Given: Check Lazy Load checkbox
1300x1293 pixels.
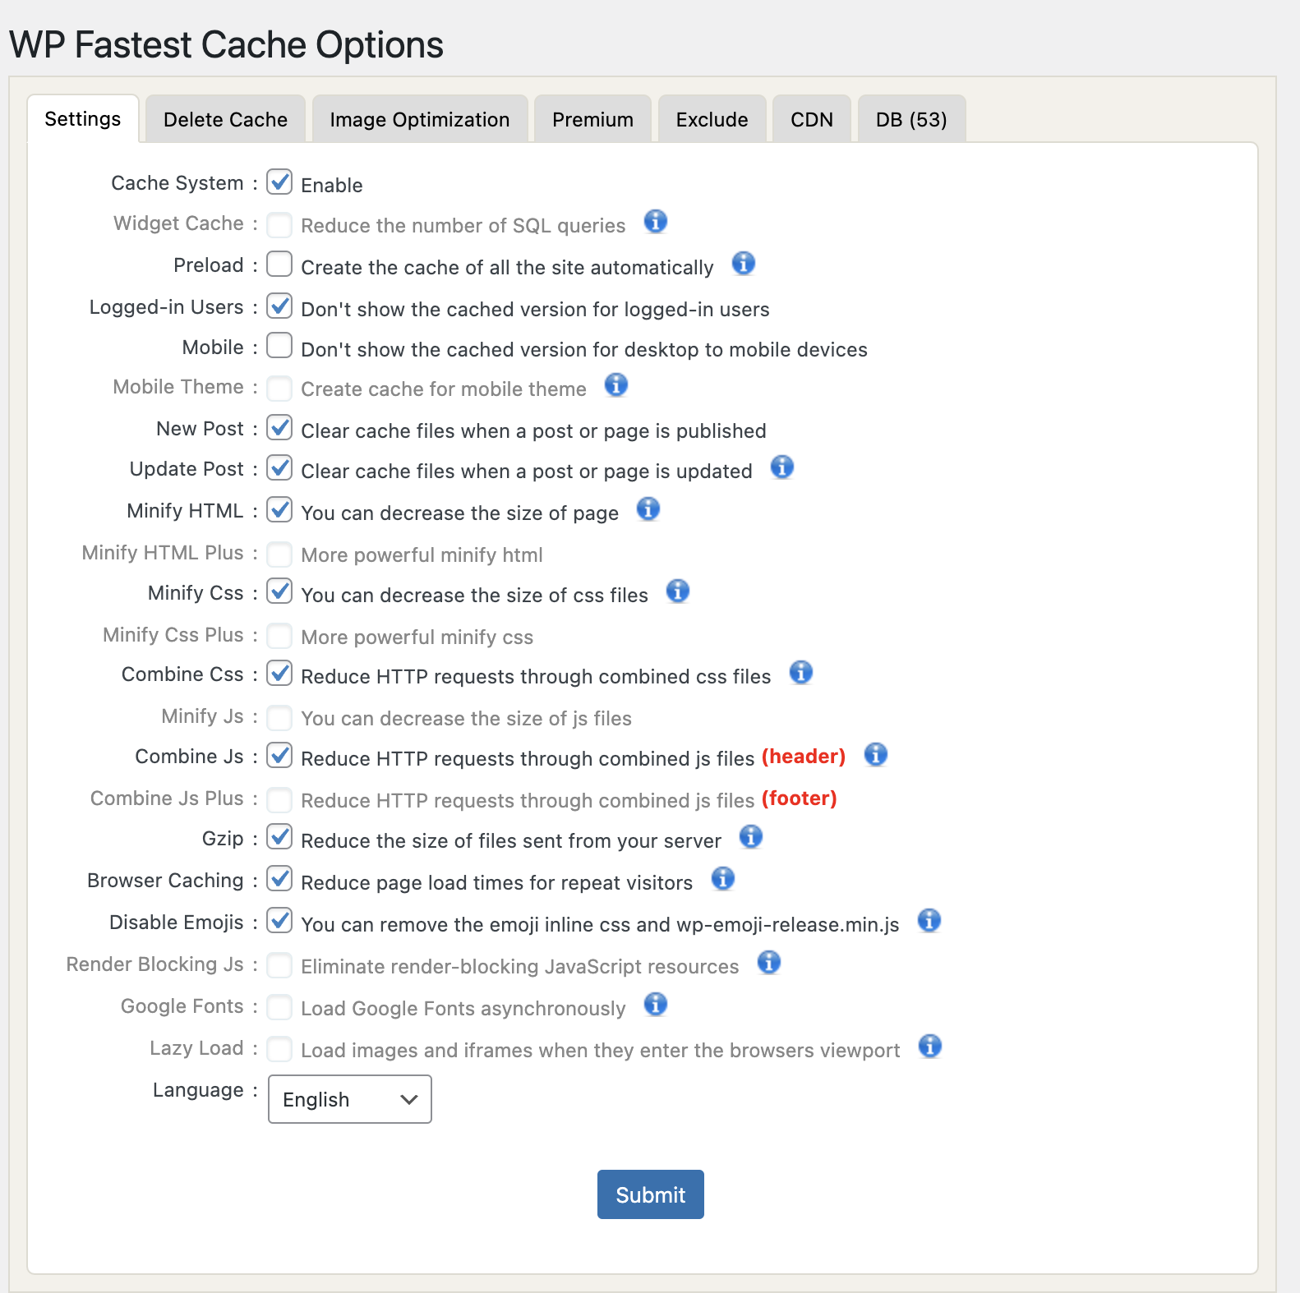Looking at the screenshot, I should click(279, 1049).
